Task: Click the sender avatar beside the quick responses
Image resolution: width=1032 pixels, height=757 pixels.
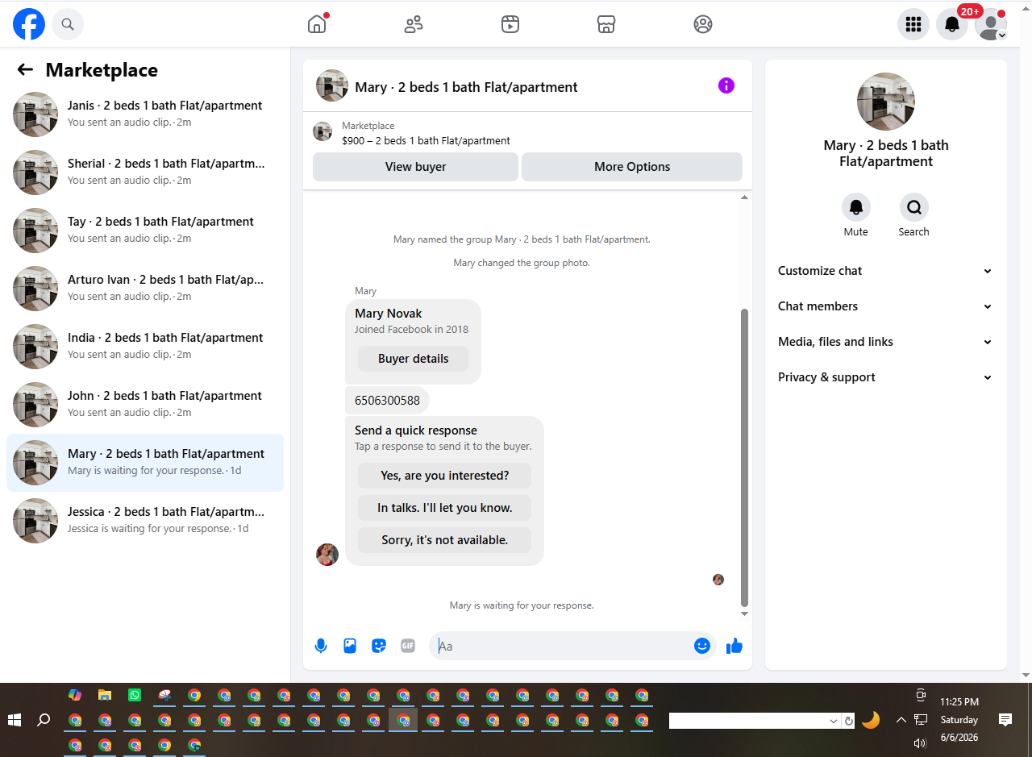Action: (x=327, y=555)
